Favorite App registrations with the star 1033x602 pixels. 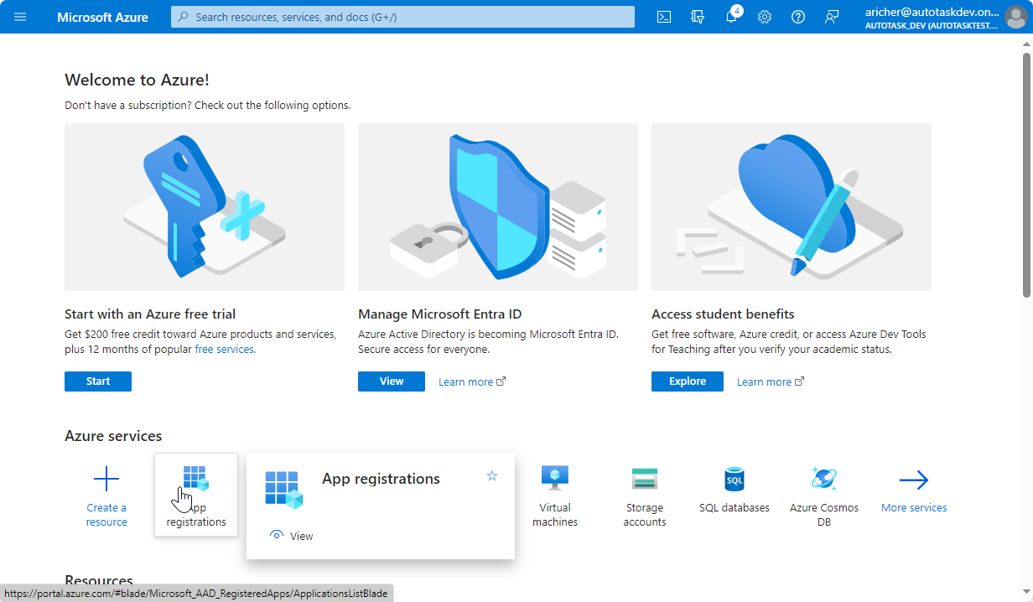pos(492,476)
